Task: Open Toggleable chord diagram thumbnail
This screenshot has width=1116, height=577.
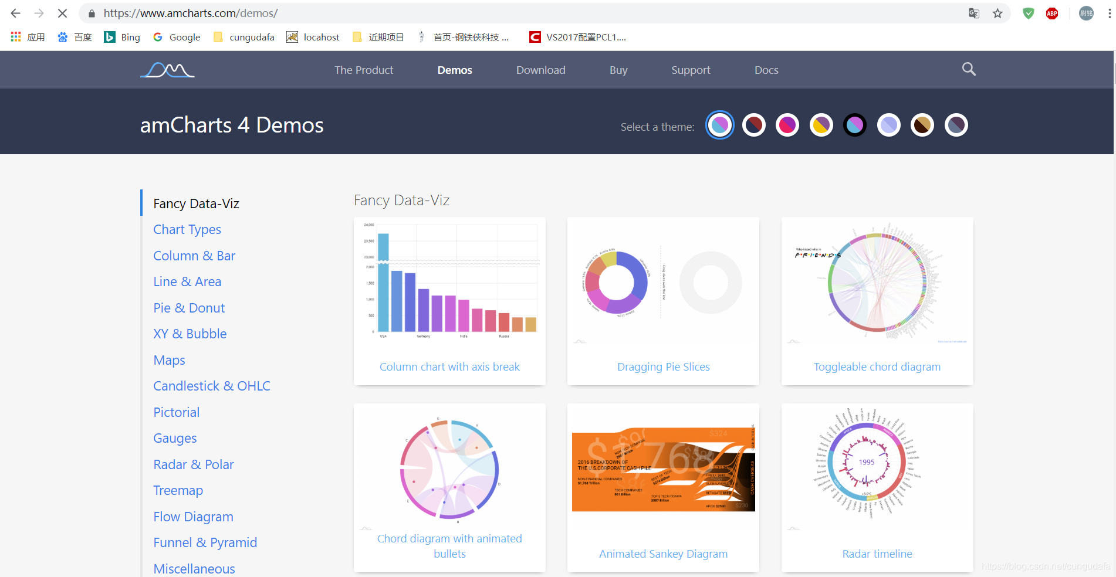Action: [877, 283]
